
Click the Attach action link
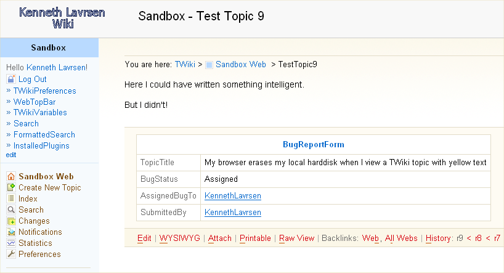click(220, 238)
